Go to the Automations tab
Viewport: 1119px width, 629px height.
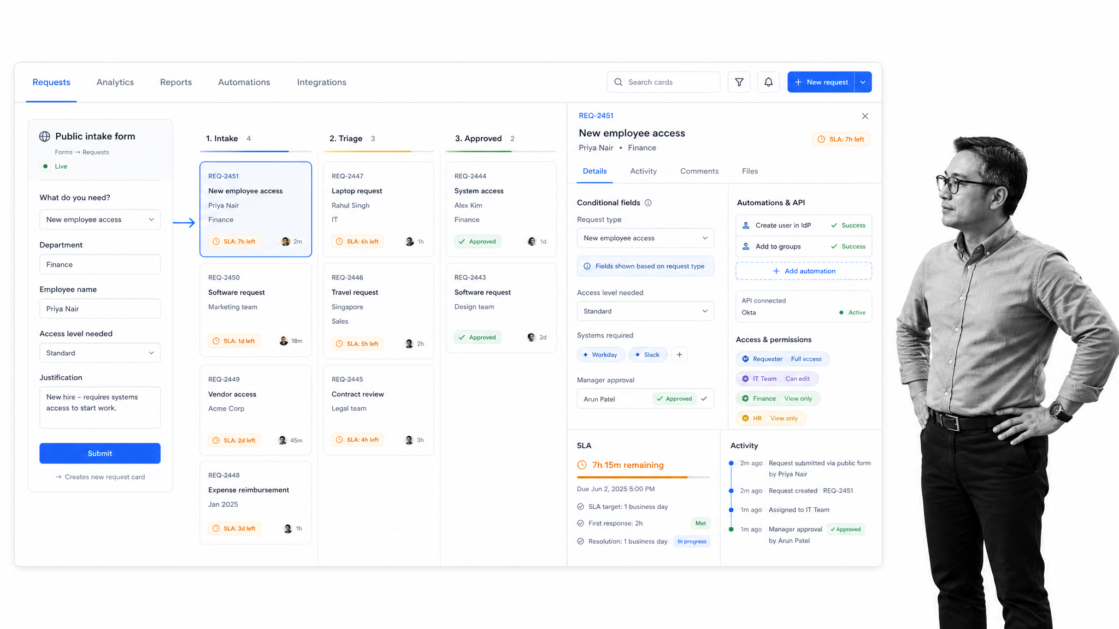[x=244, y=82]
